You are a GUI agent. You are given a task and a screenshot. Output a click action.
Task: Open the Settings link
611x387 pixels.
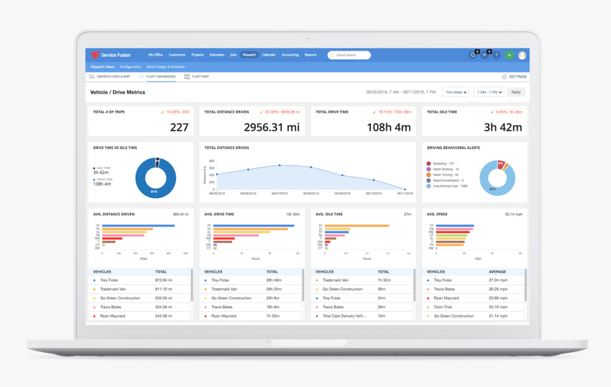(517, 77)
